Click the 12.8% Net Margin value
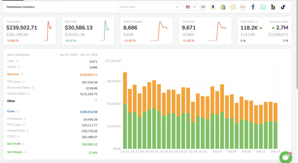The image size is (298, 163). pos(93,152)
